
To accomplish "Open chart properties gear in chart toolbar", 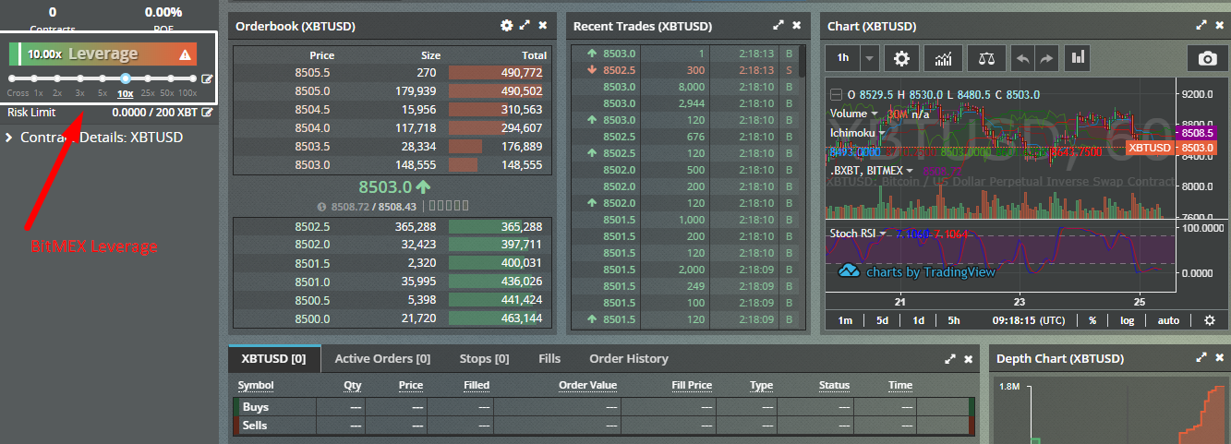I will click(901, 58).
